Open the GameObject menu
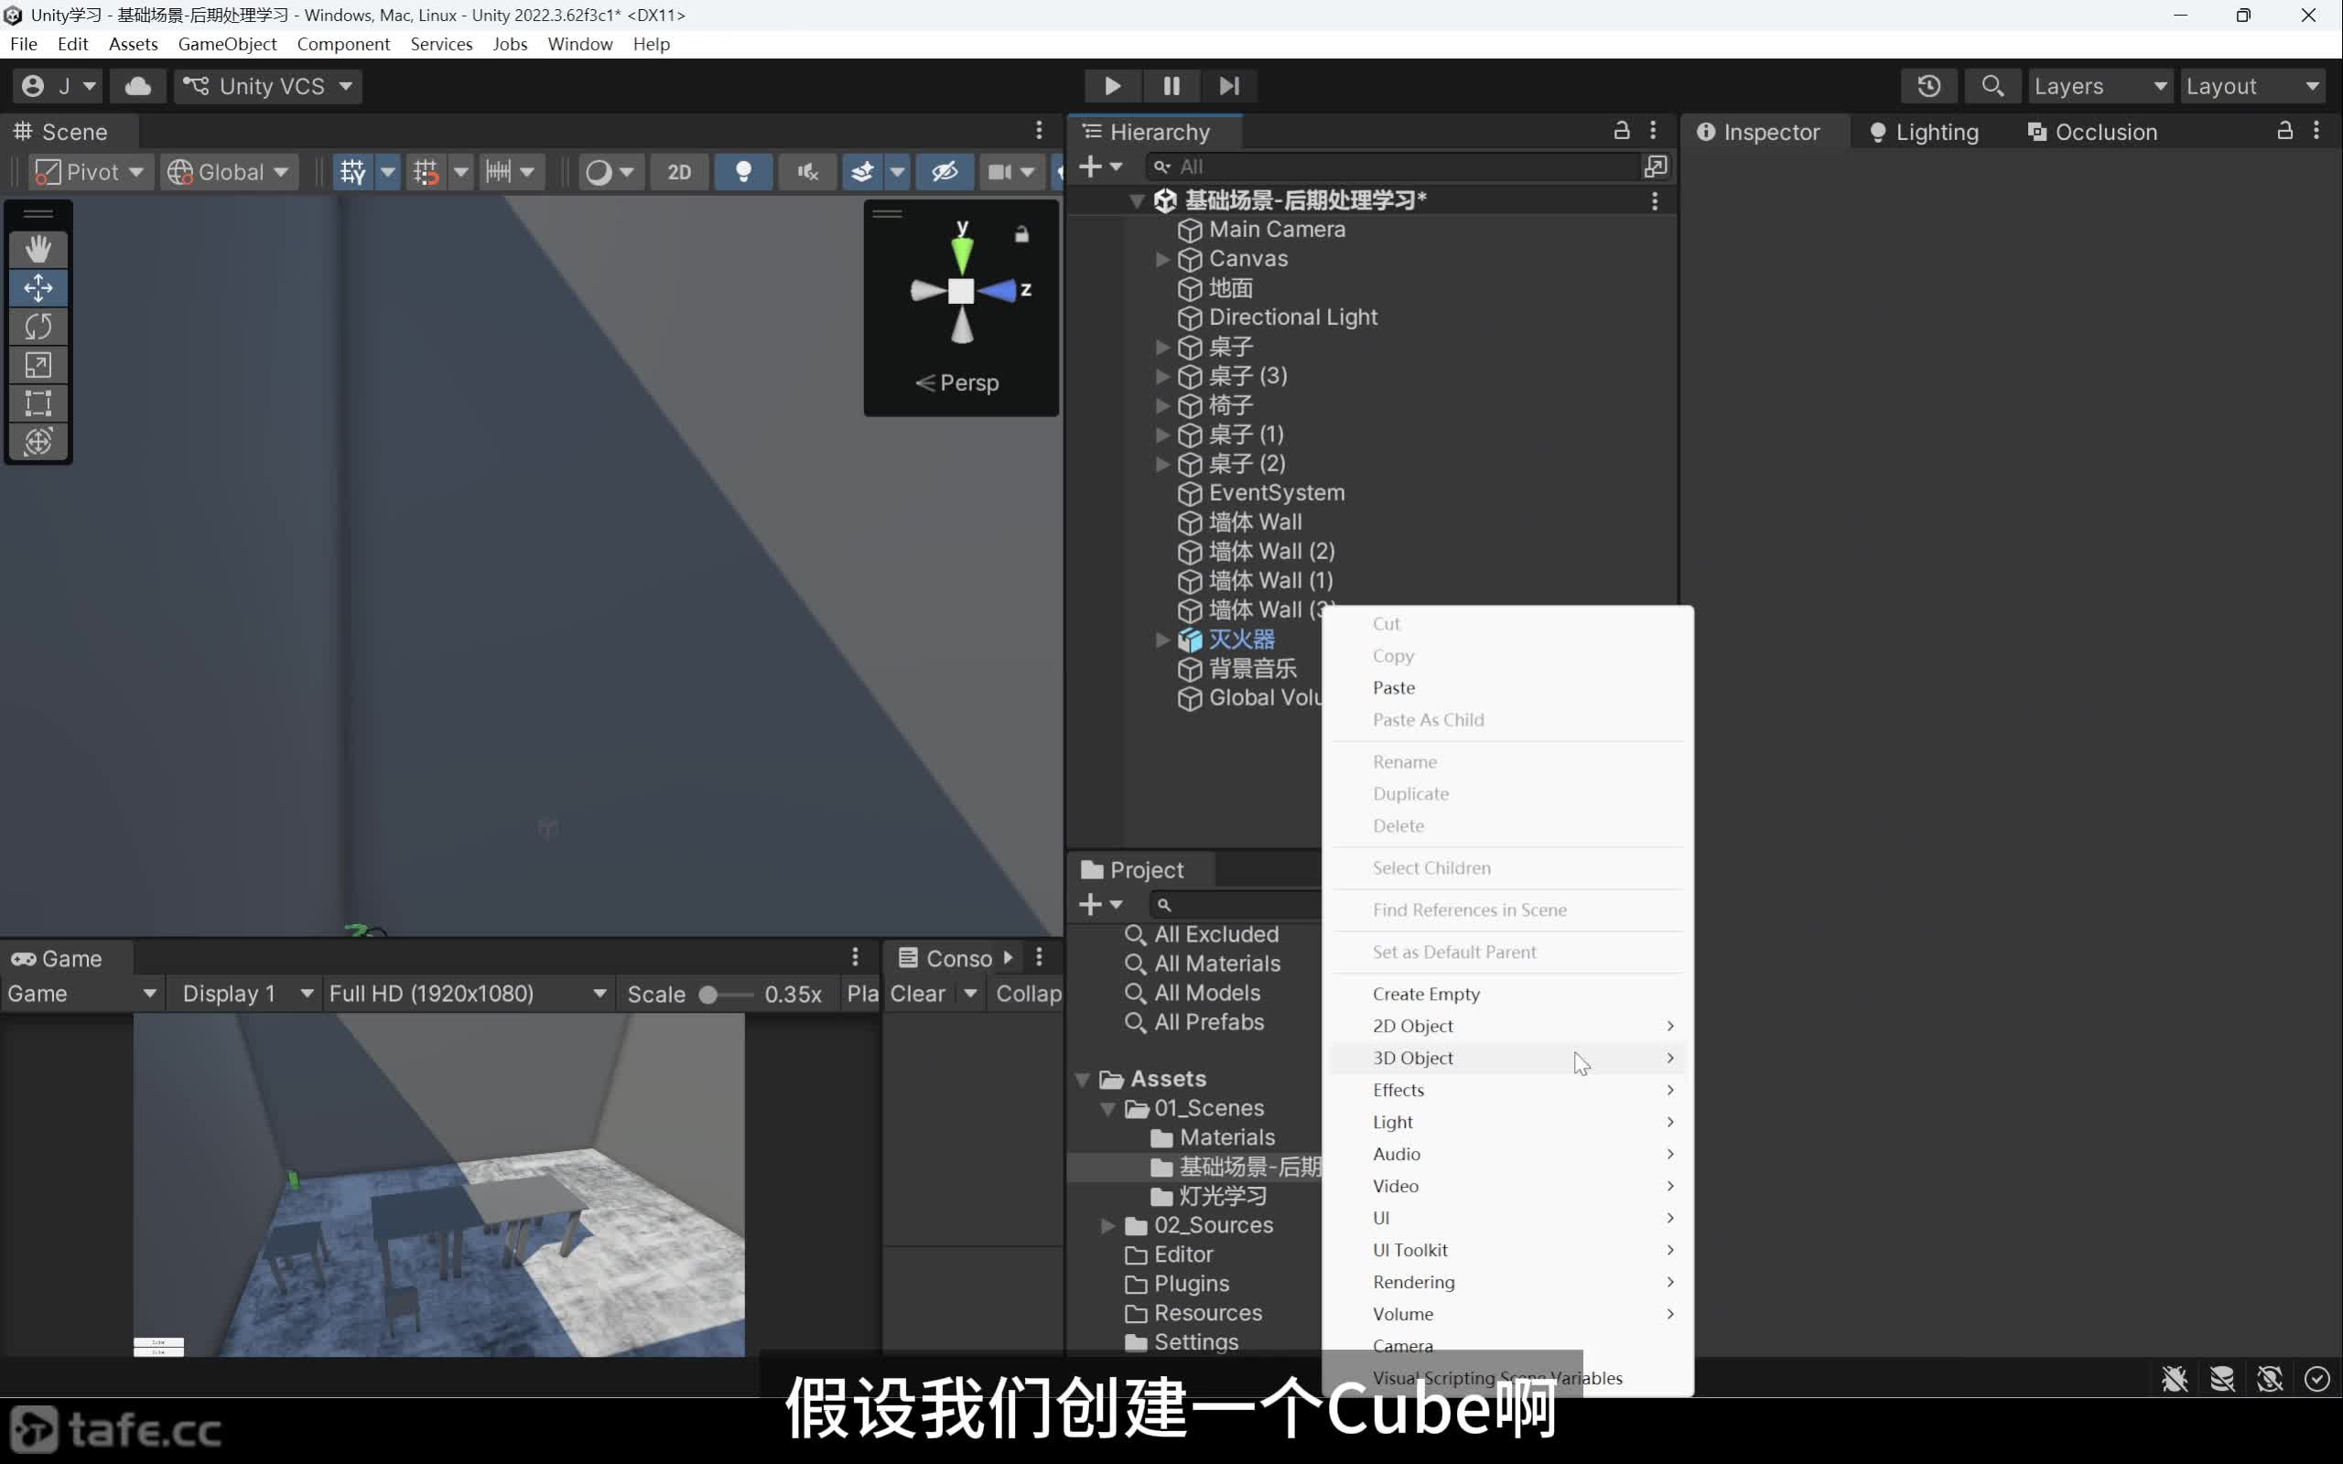 [x=227, y=45]
